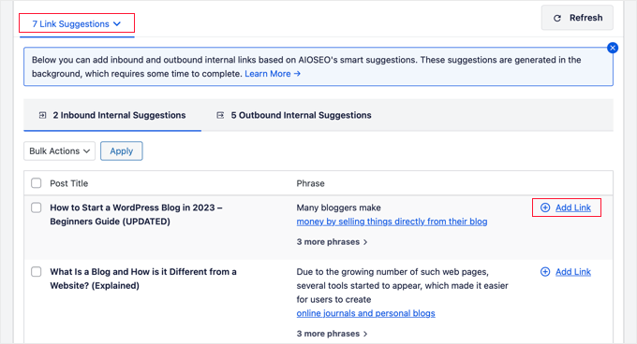Dismiss the info notice with blue X

click(x=613, y=48)
